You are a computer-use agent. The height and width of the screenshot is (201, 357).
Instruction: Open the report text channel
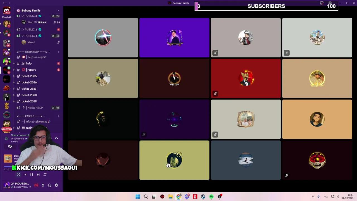coord(31,70)
